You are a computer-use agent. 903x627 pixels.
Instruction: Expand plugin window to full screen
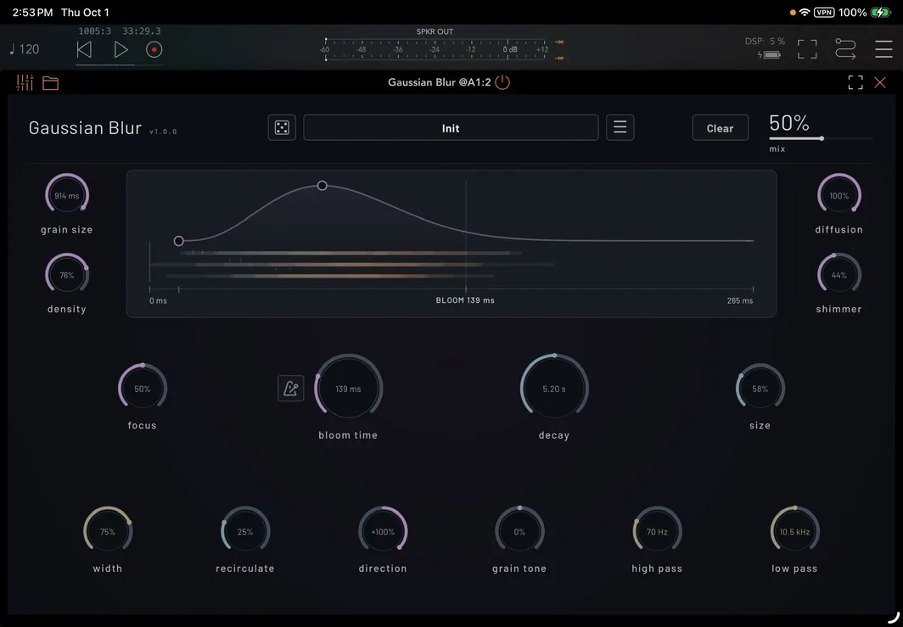855,82
